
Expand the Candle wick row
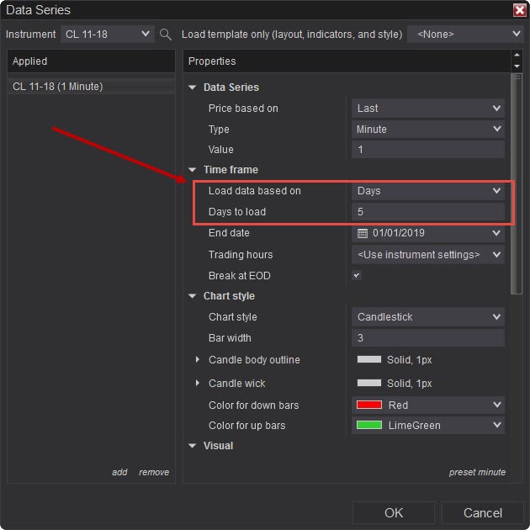(198, 384)
